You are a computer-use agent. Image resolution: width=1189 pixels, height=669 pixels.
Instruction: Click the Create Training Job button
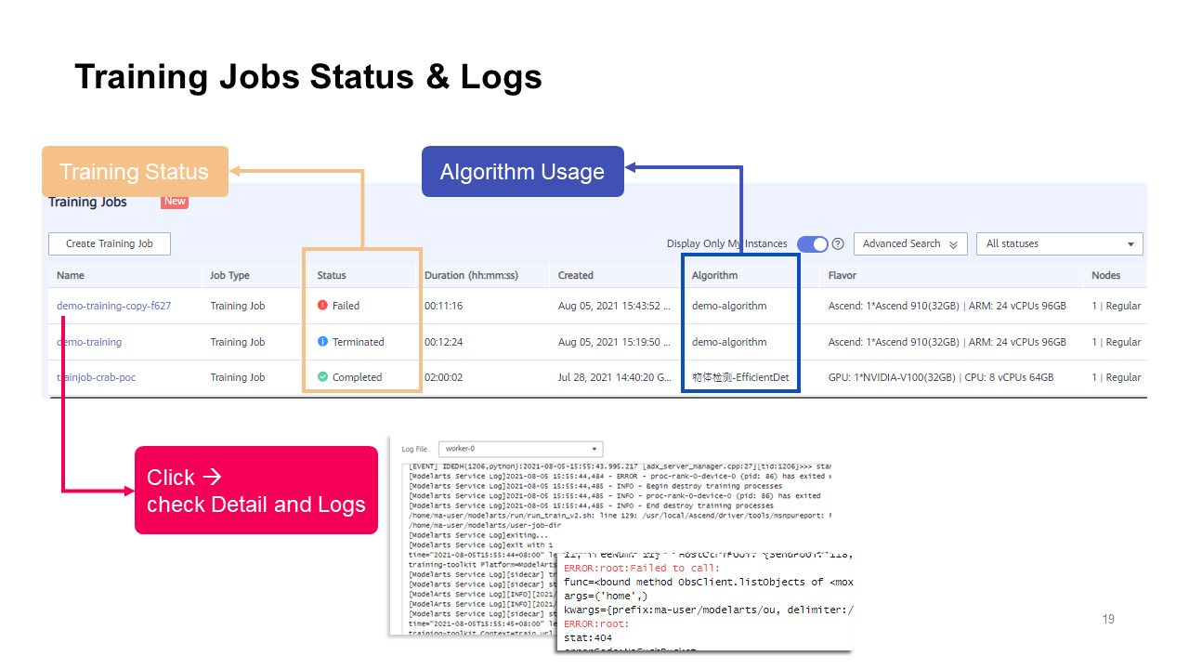(110, 243)
